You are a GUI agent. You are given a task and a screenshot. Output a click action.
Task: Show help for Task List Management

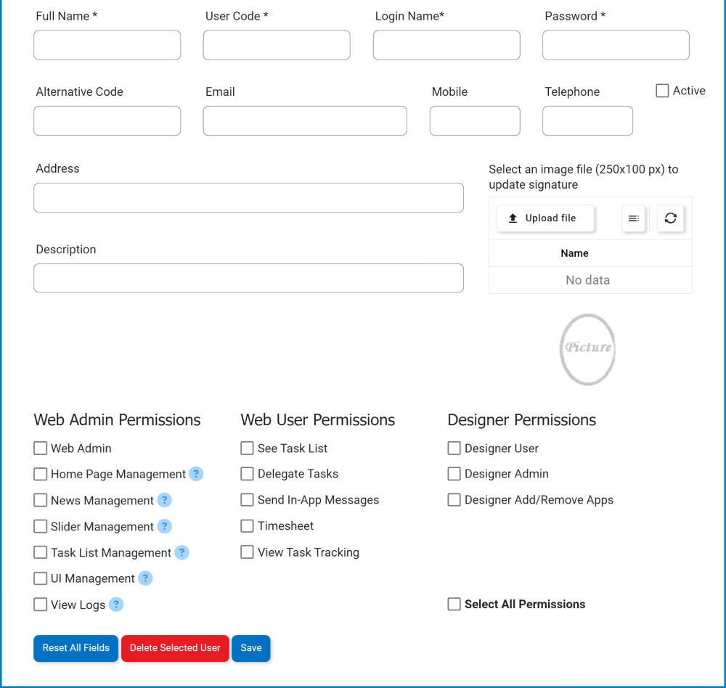[181, 552]
